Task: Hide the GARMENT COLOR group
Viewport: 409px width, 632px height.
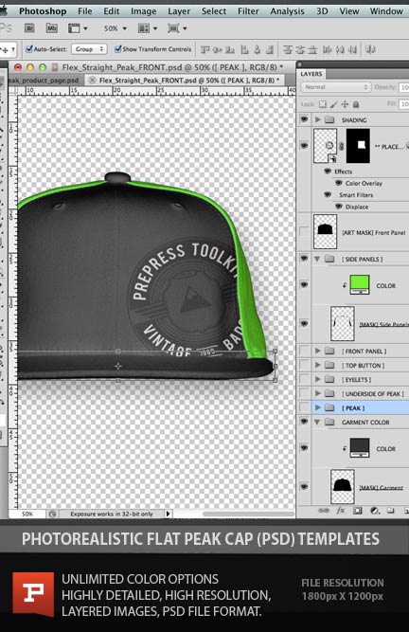Action: tap(304, 422)
